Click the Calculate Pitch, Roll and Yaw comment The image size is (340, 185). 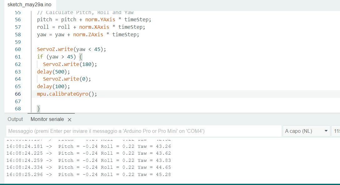85,12
